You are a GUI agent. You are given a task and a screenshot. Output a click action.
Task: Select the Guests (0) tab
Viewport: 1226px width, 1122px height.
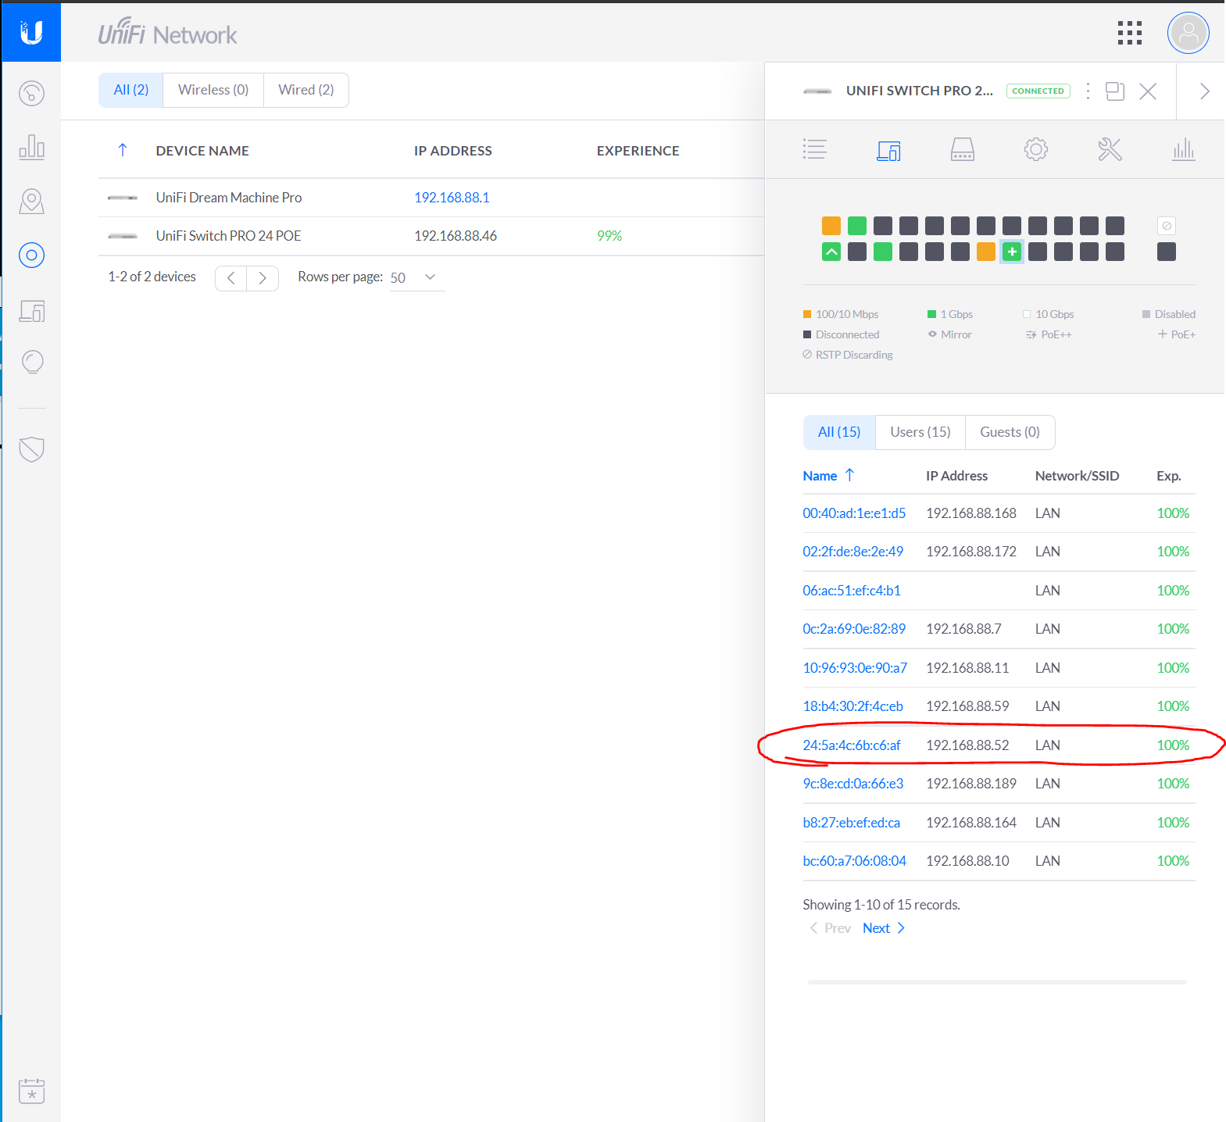1010,432
